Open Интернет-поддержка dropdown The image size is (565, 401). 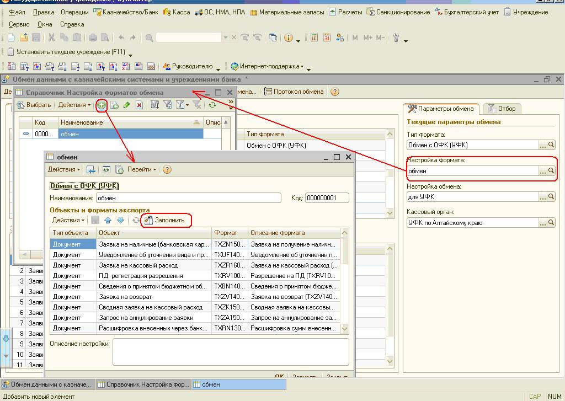click(267, 66)
